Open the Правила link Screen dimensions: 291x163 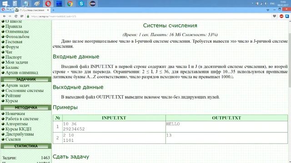(14, 26)
